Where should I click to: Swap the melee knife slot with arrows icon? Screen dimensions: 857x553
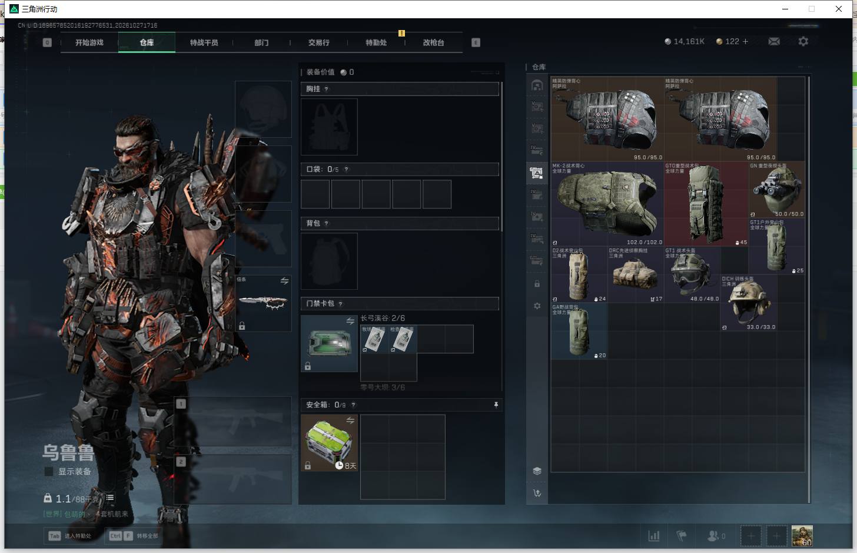284,281
